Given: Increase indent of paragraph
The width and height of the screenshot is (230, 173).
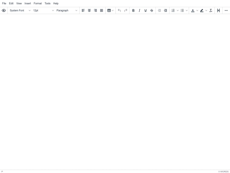Looking at the screenshot, I should (165, 10).
